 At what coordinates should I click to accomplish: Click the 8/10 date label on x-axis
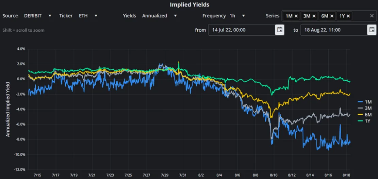[274, 175]
